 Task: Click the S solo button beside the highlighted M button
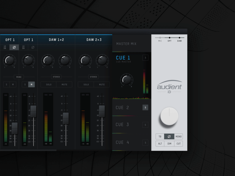coord(25,84)
